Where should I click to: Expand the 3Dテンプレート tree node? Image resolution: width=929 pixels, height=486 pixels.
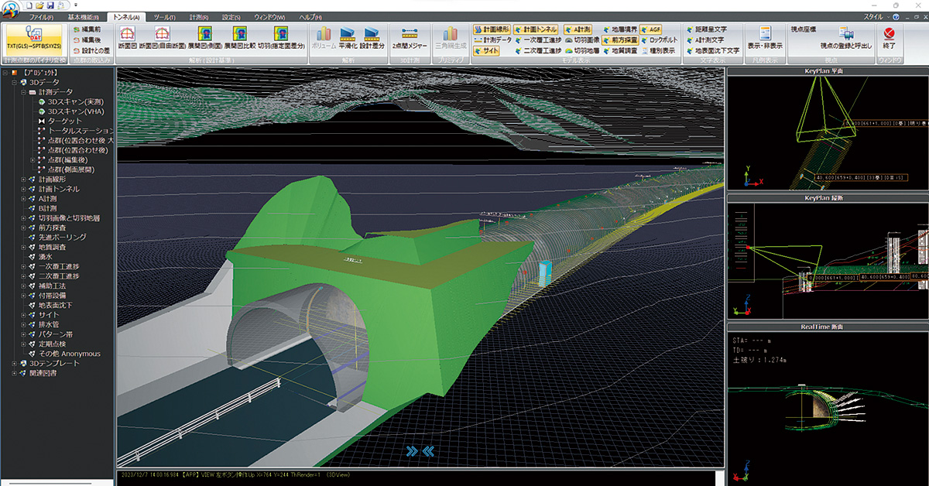14,363
